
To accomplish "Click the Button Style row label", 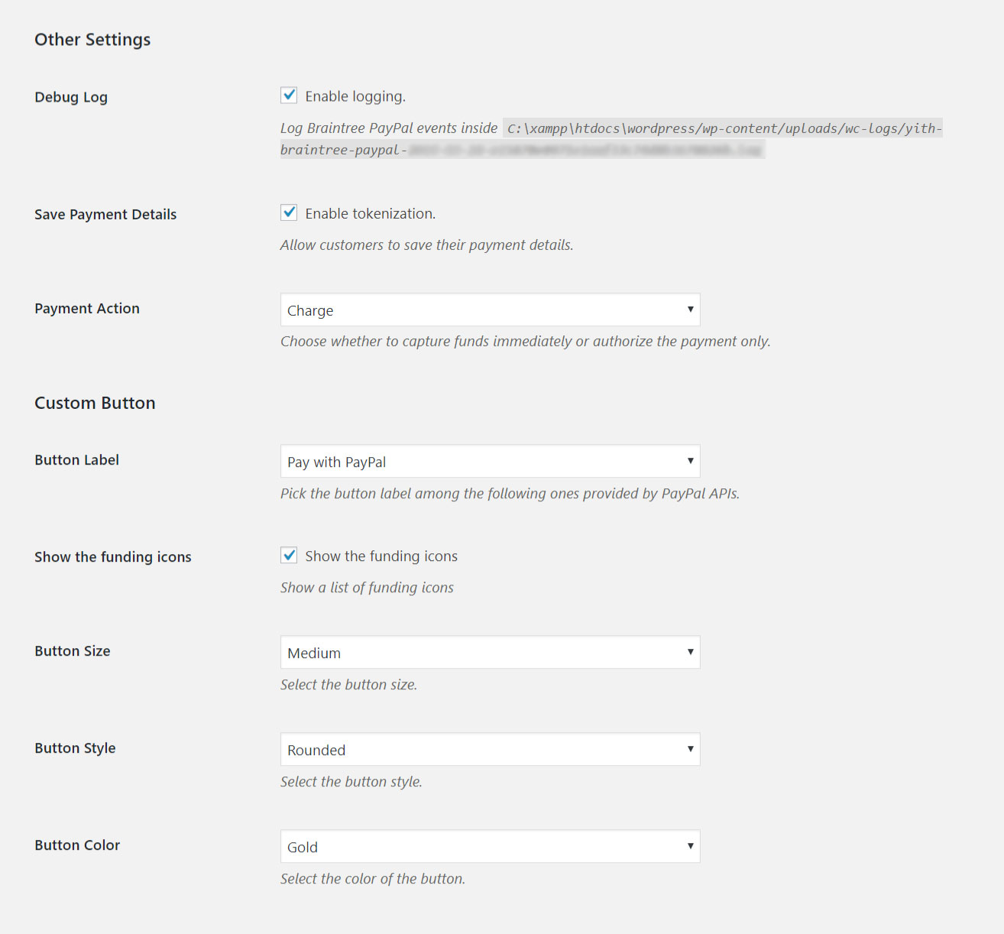I will click(x=75, y=748).
